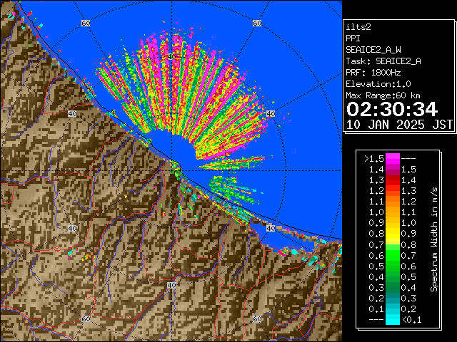Click the radar site name ilts2
Screen dimensions: 457x342
pos(358,27)
